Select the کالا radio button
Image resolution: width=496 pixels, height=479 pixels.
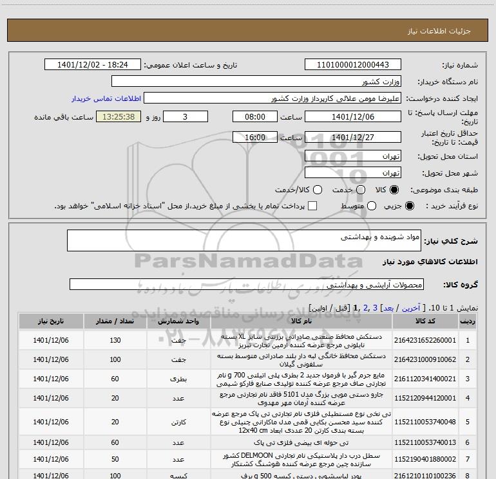coord(394,190)
